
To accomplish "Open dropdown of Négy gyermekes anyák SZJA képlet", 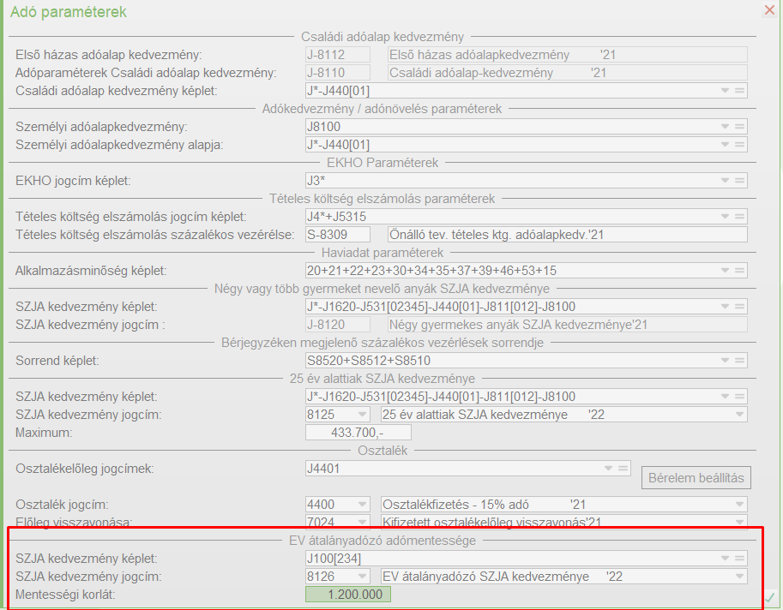I will [725, 306].
